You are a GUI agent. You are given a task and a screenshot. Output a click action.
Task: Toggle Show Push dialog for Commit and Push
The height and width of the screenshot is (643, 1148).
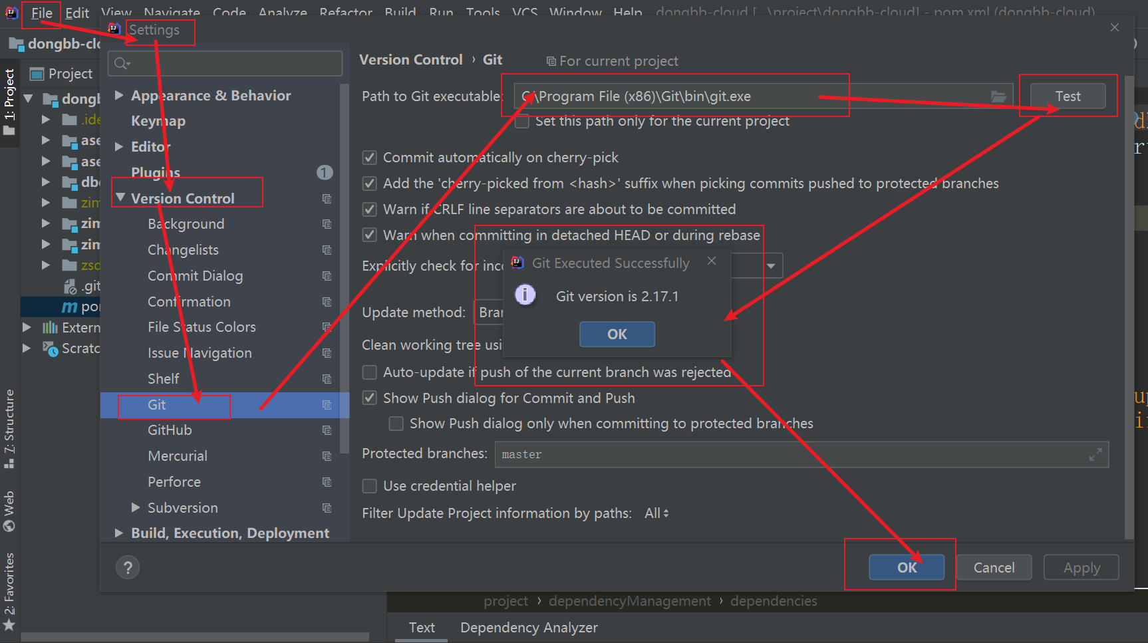pos(369,398)
